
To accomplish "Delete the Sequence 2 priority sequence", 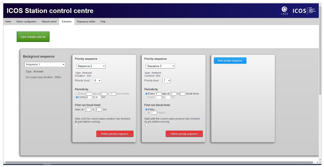I will pos(115,134).
